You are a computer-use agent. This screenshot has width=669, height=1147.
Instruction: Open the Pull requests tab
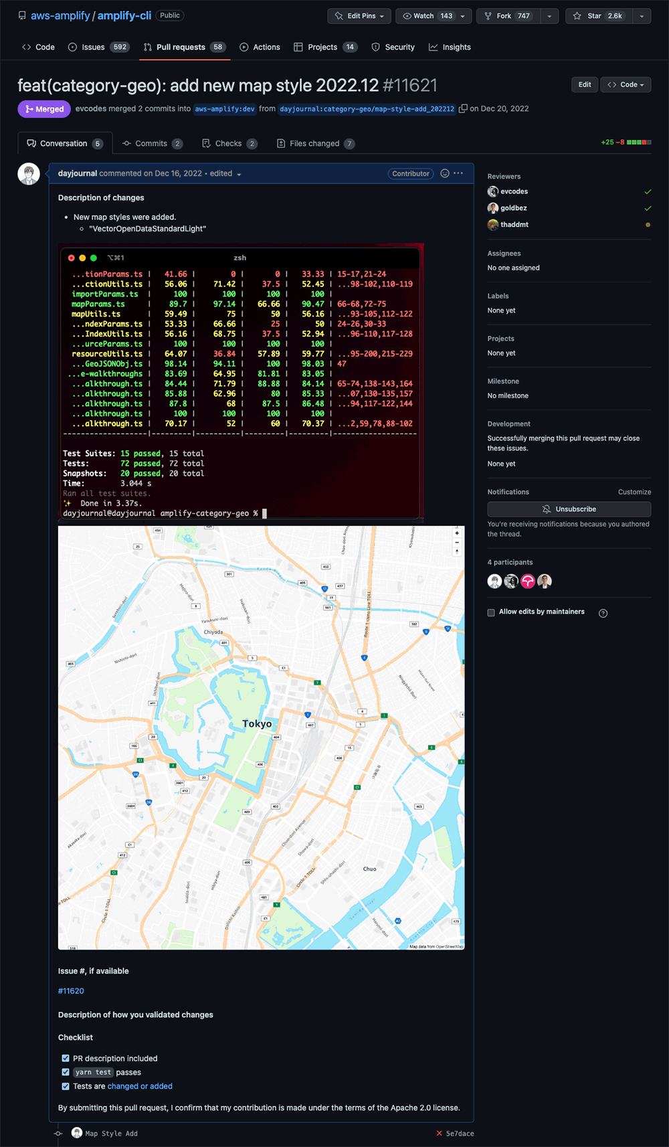pyautogui.click(x=185, y=47)
